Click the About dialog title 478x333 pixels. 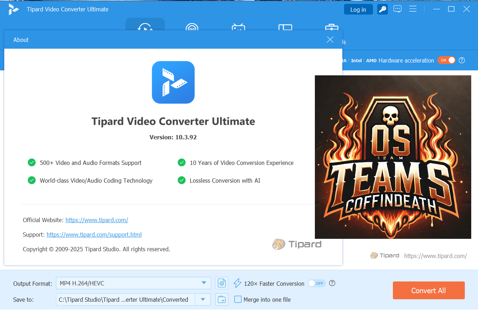click(x=21, y=40)
